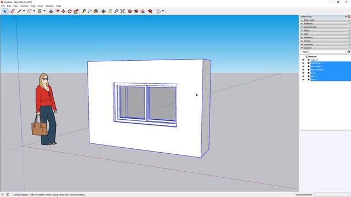This screenshot has width=351, height=197.
Task: Toggle visibility of vidrio 2
Action: tap(303, 79)
